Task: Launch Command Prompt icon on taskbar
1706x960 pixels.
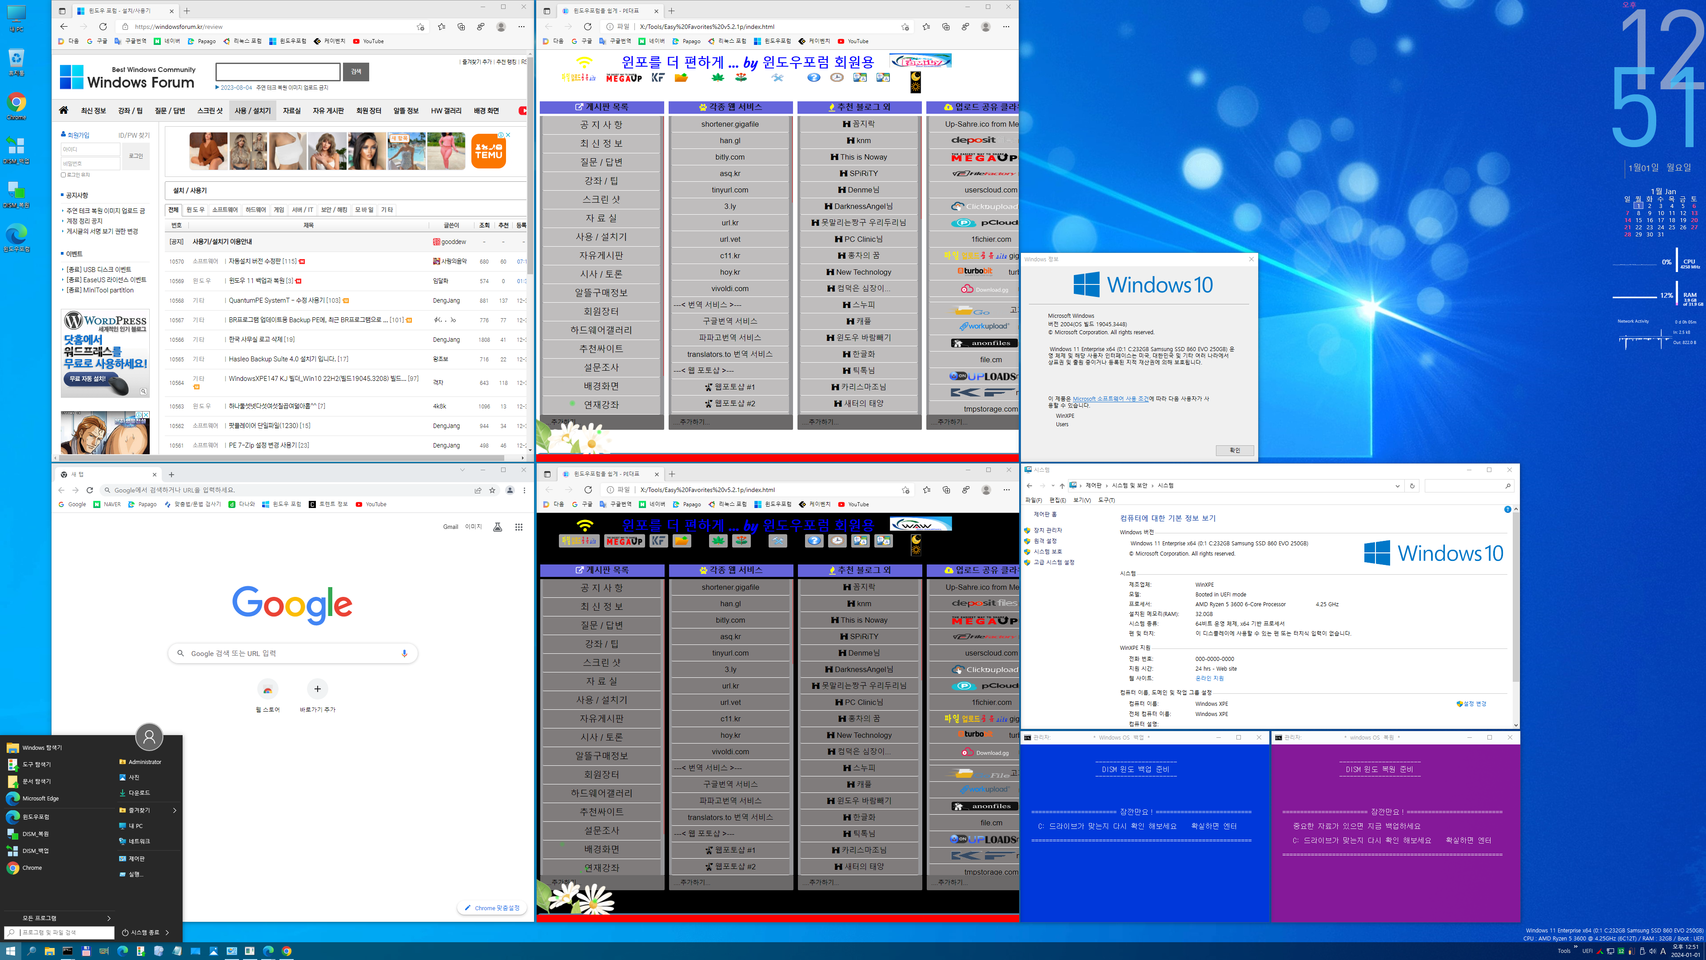Action: 68,951
